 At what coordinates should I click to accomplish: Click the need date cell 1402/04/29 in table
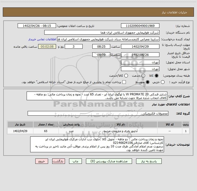20,131
